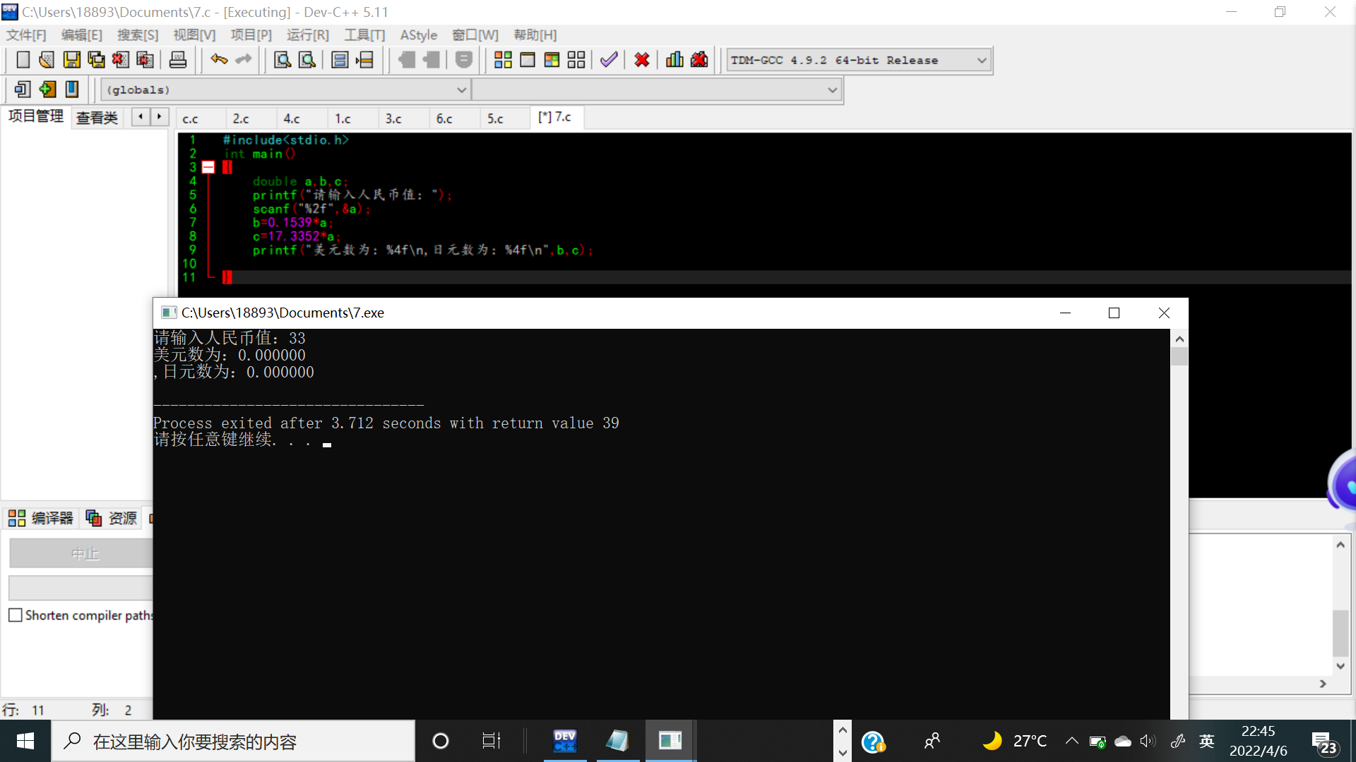
Task: Open the AStyle menu
Action: (x=418, y=35)
